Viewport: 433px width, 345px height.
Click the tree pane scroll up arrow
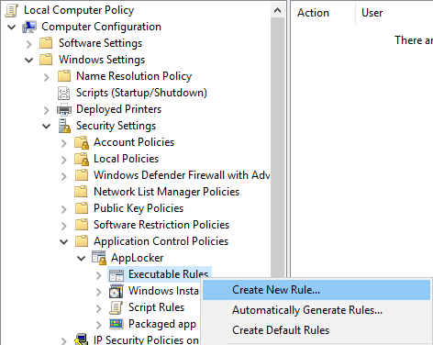(x=277, y=10)
